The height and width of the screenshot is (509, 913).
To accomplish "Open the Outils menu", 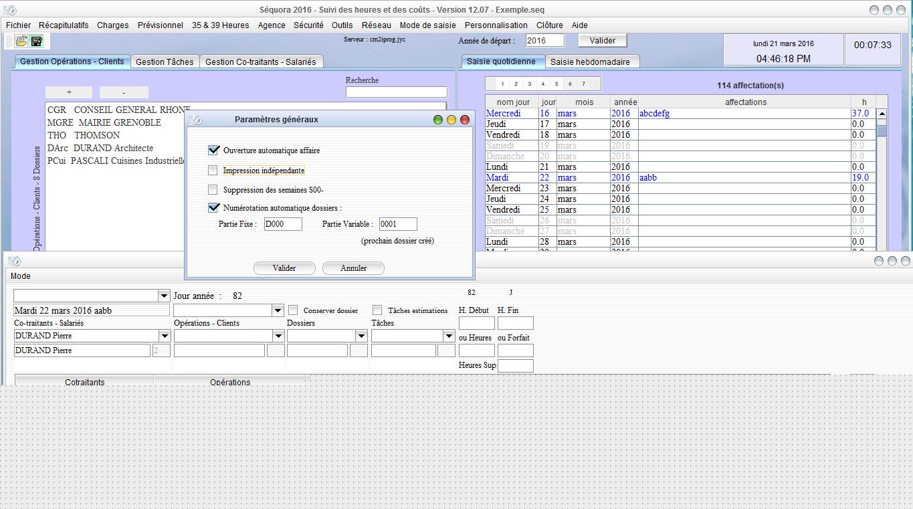I will pyautogui.click(x=343, y=25).
